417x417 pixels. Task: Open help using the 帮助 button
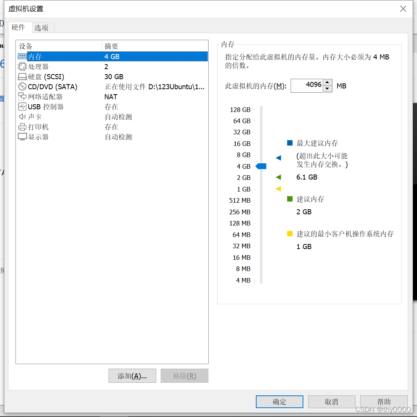click(383, 402)
